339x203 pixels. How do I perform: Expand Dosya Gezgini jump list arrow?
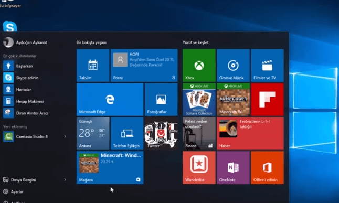(x=65, y=179)
